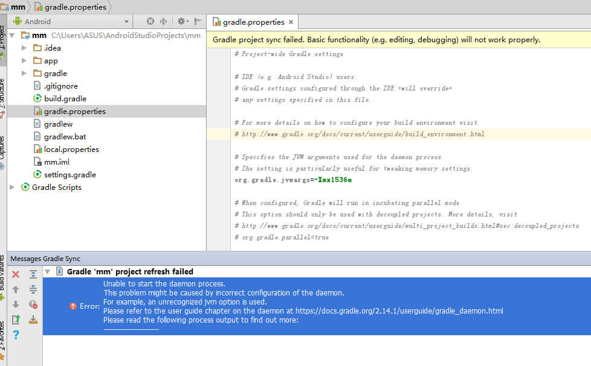The height and width of the screenshot is (366, 591).
Task: Open the Captures side tool window tab
Action: 2,153
